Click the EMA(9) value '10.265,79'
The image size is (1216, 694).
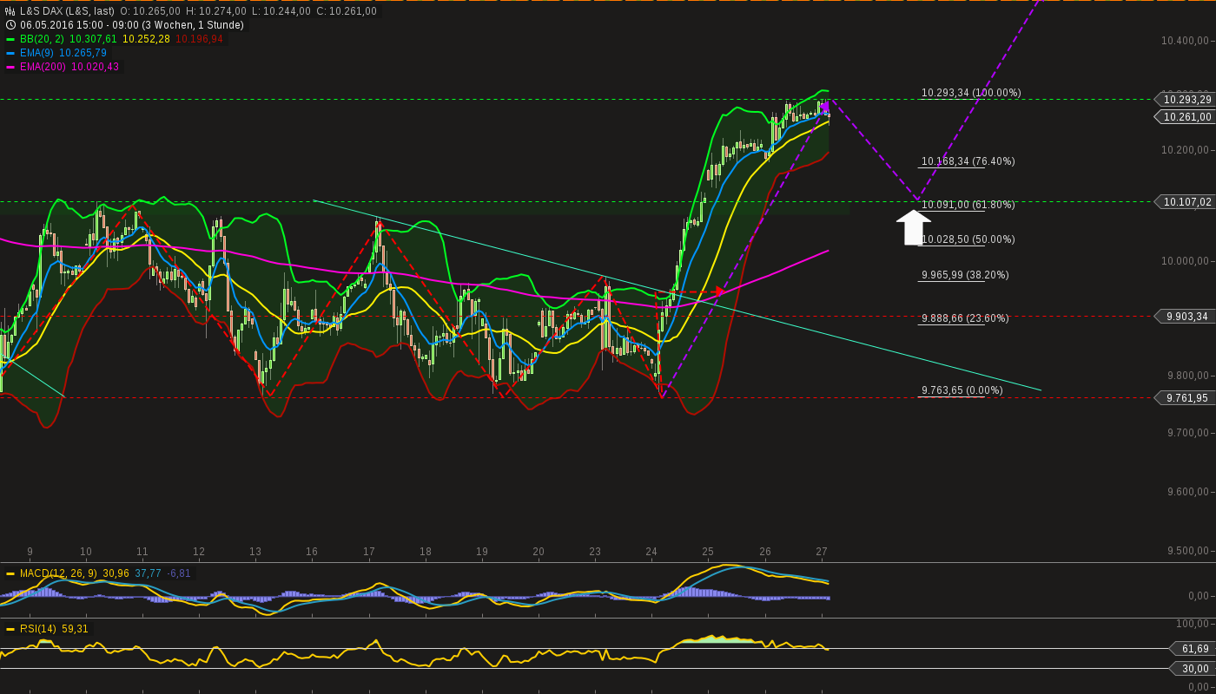pos(83,53)
